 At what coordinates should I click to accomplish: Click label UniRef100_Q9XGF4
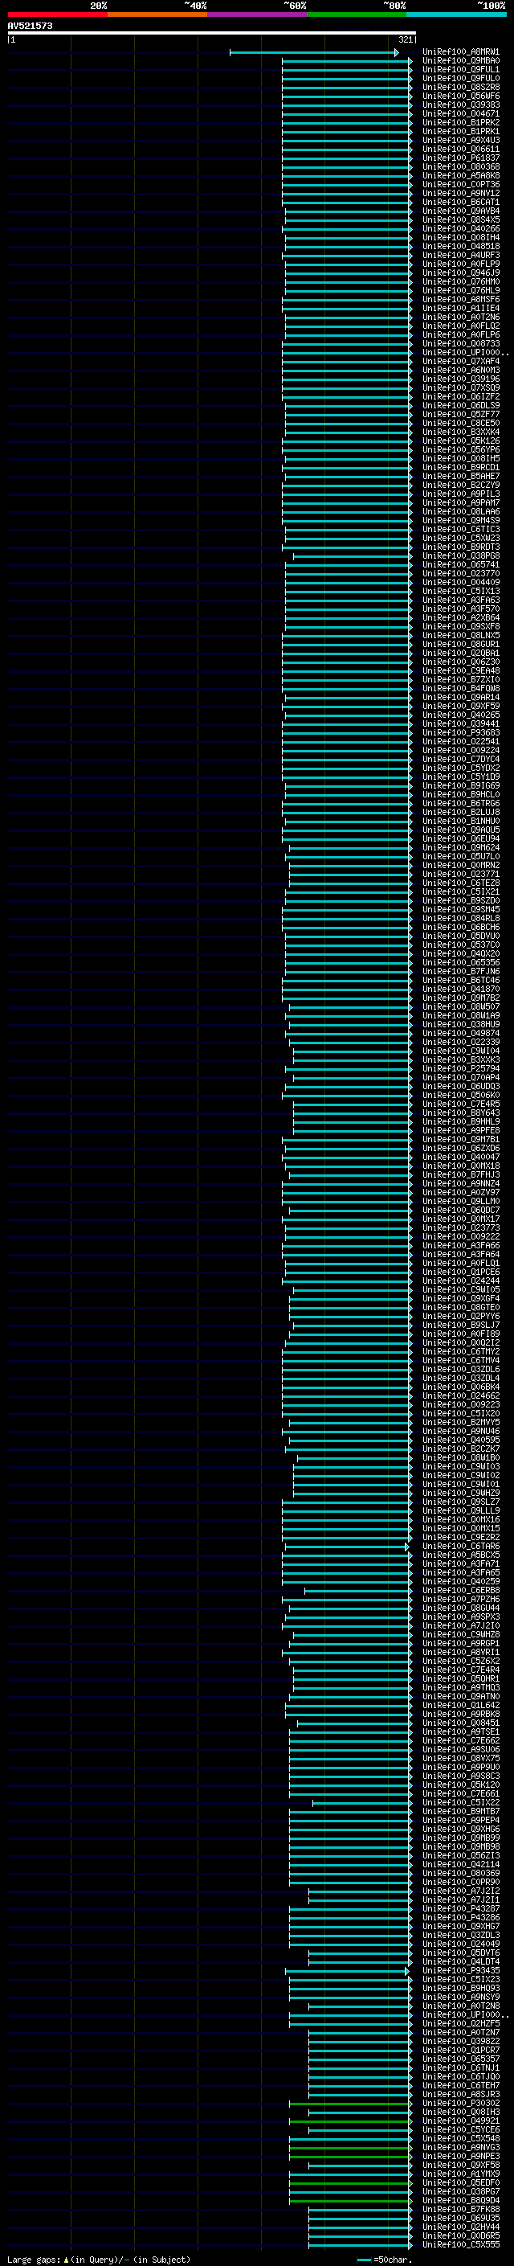461,1298
